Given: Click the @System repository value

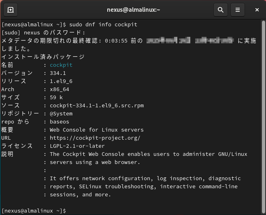Looking at the screenshot, I should pos(61,114).
